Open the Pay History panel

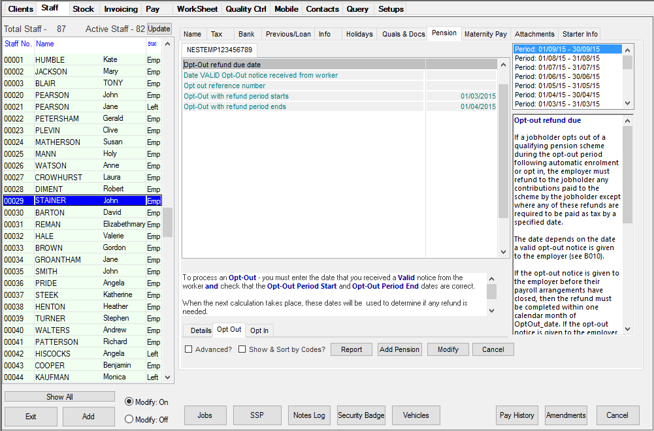[x=517, y=415]
